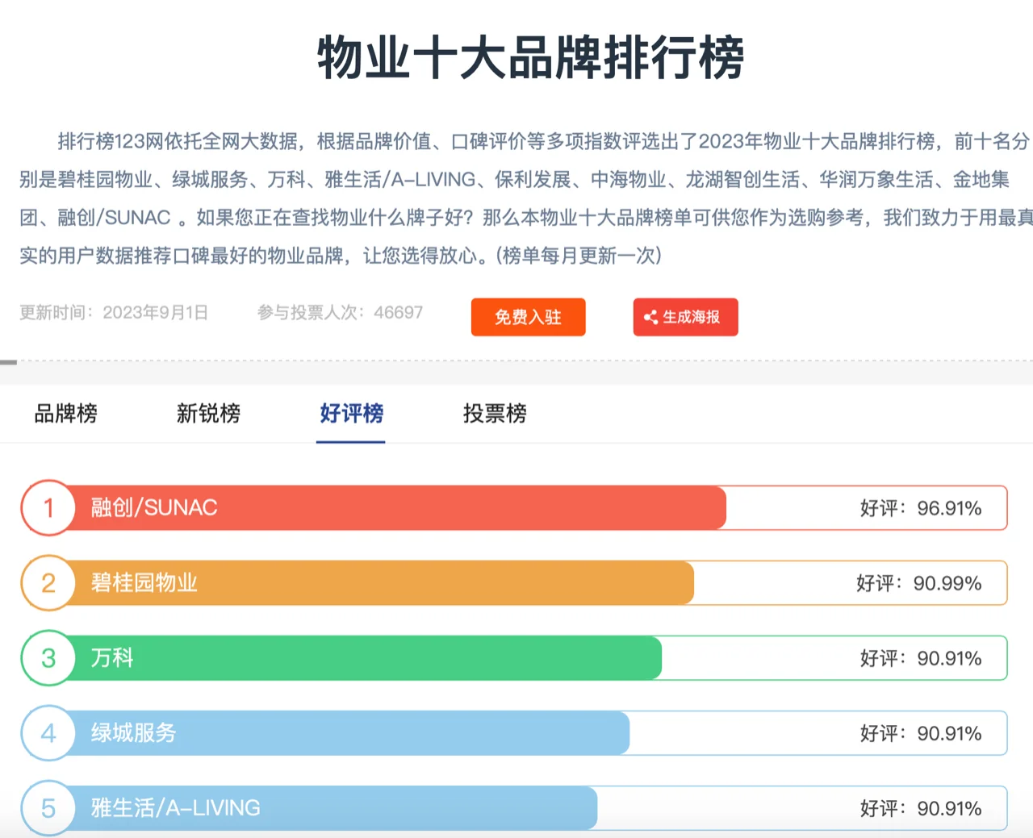Click the 参与投票人次: 46697 text
Image resolution: width=1033 pixels, height=838 pixels.
click(340, 312)
